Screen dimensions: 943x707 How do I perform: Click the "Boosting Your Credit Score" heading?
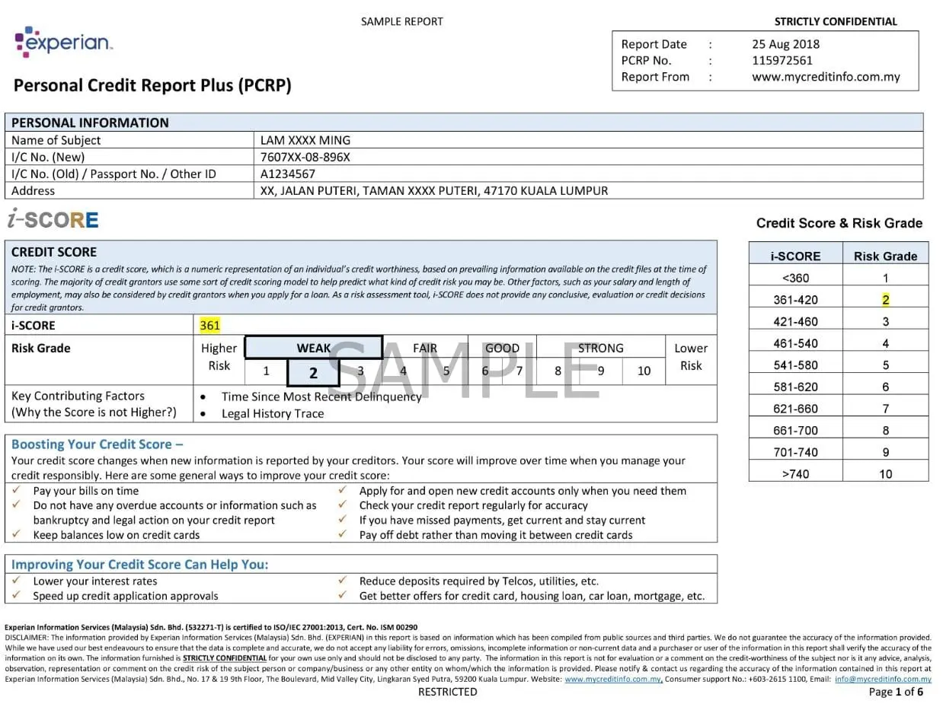(x=97, y=444)
